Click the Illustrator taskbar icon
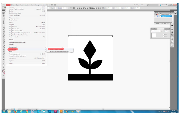Screen dimensions: 181x116 click(x=61, y=112)
